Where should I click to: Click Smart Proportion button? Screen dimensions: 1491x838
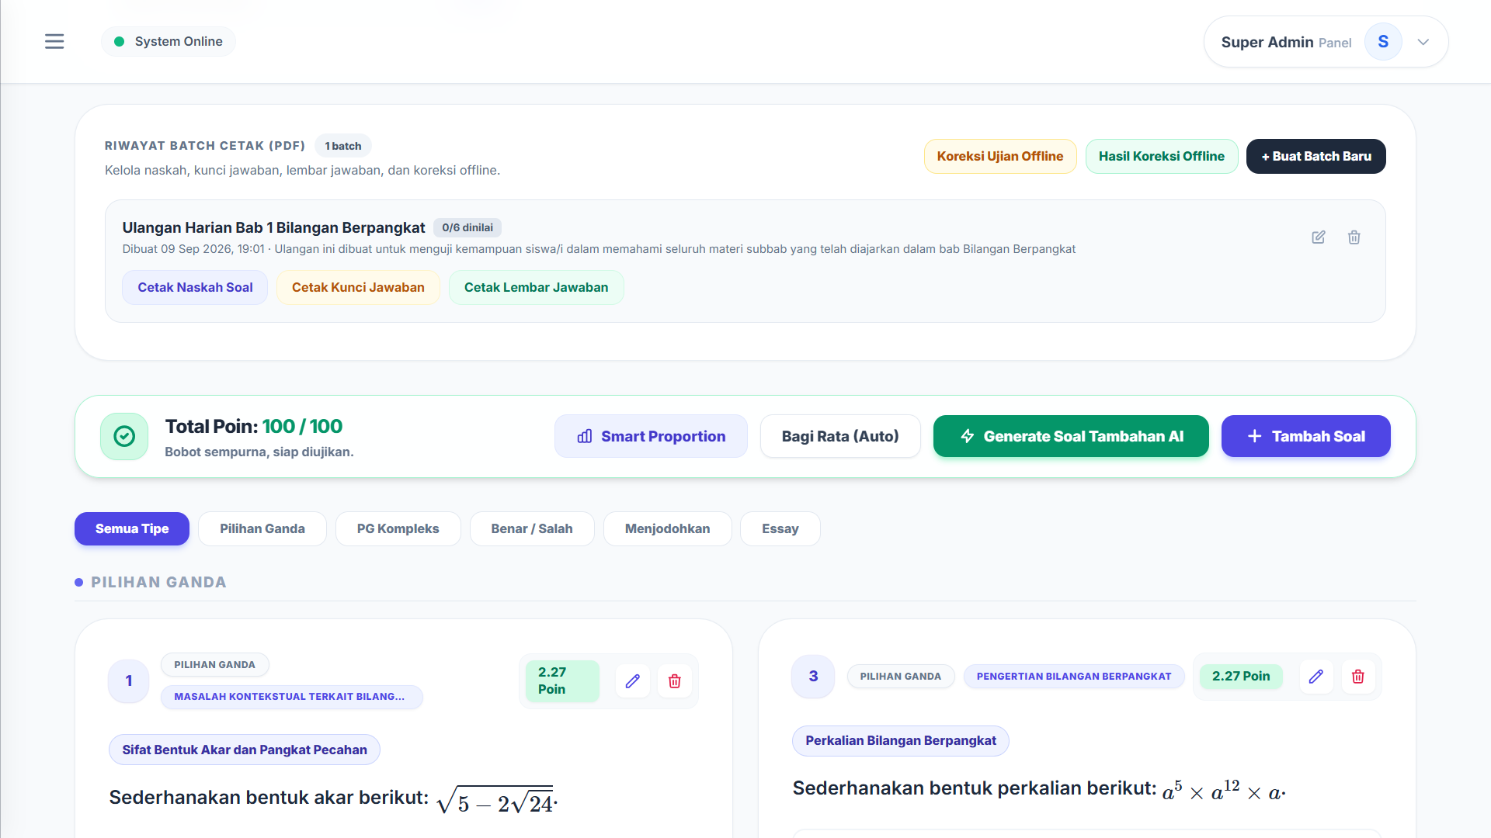651,437
